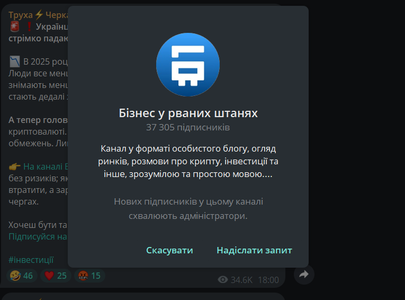The width and height of the screenshot is (405, 300).
Task: Click channel title Бізнес у рваних штанях
Action: (188, 113)
